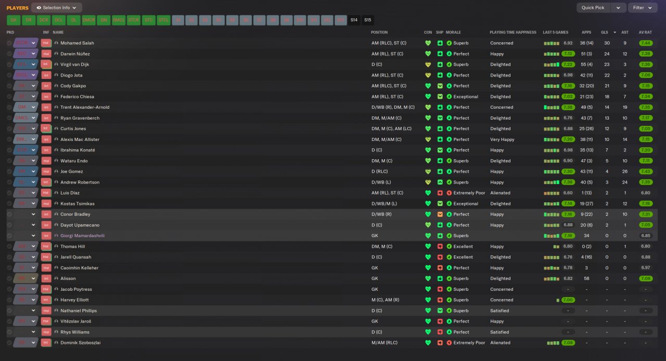
Task: Select the DMCR position slot
Action: tap(88, 20)
